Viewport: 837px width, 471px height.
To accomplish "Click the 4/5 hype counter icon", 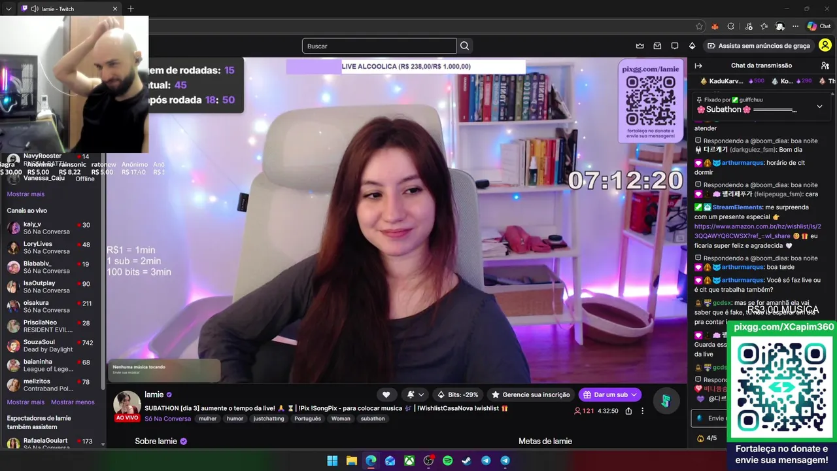I will point(706,438).
